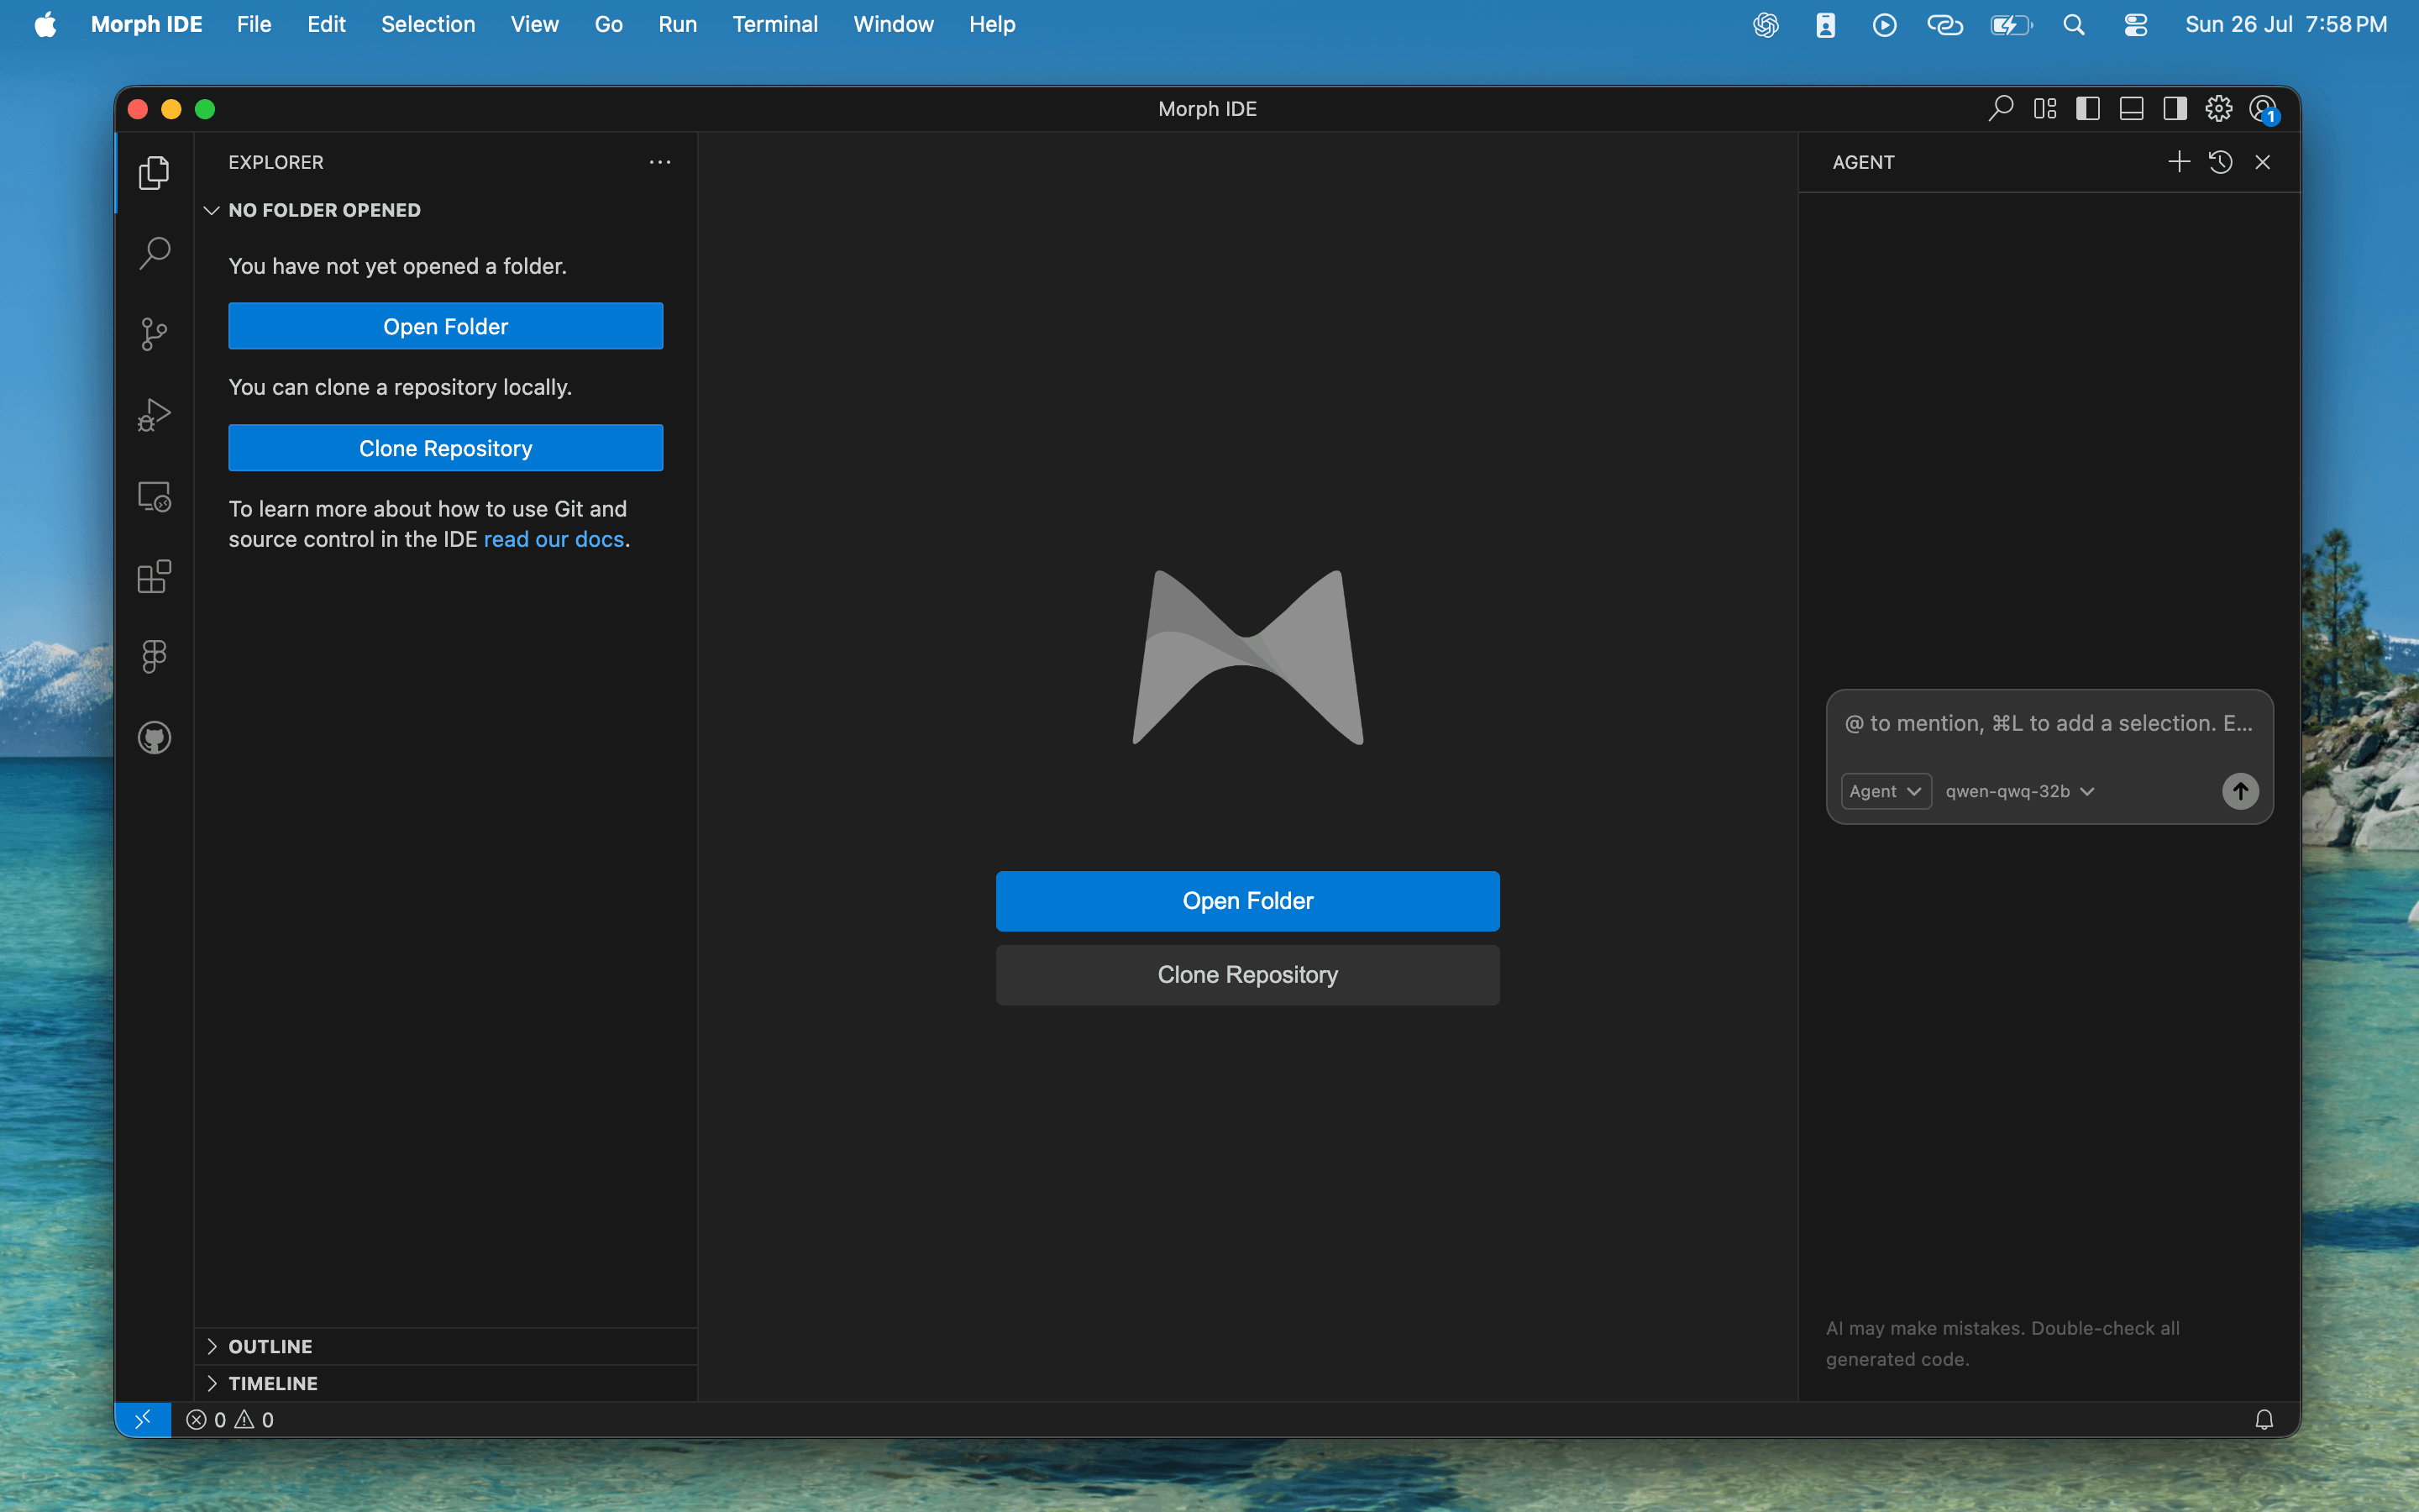Click Open Folder in the Explorer sidebar
2419x1512 pixels.
point(446,326)
